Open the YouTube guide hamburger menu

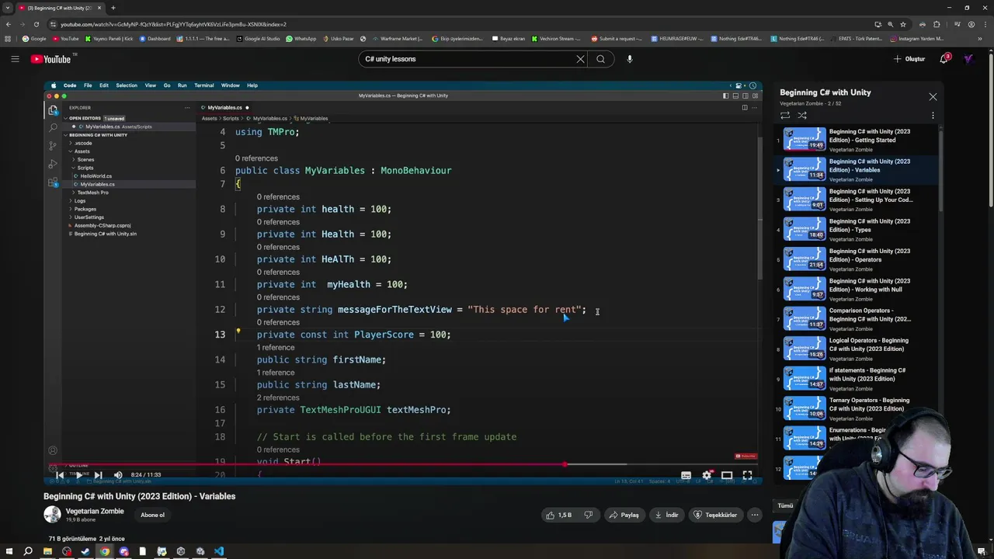[x=15, y=59]
